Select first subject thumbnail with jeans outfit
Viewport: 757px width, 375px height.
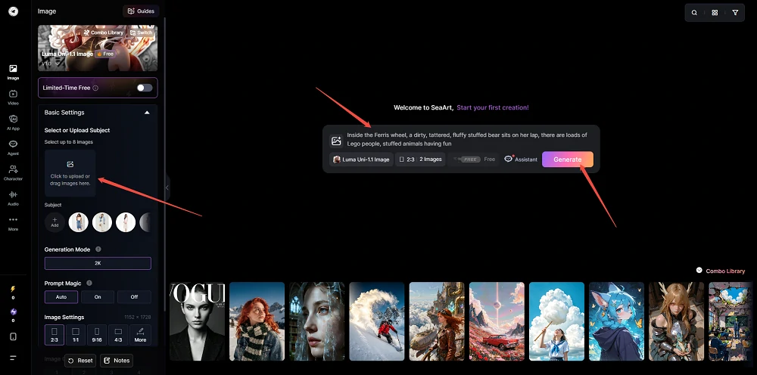click(x=78, y=222)
